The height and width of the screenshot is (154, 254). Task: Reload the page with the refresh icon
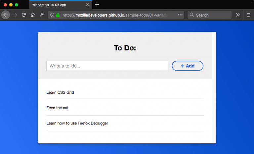(24, 15)
